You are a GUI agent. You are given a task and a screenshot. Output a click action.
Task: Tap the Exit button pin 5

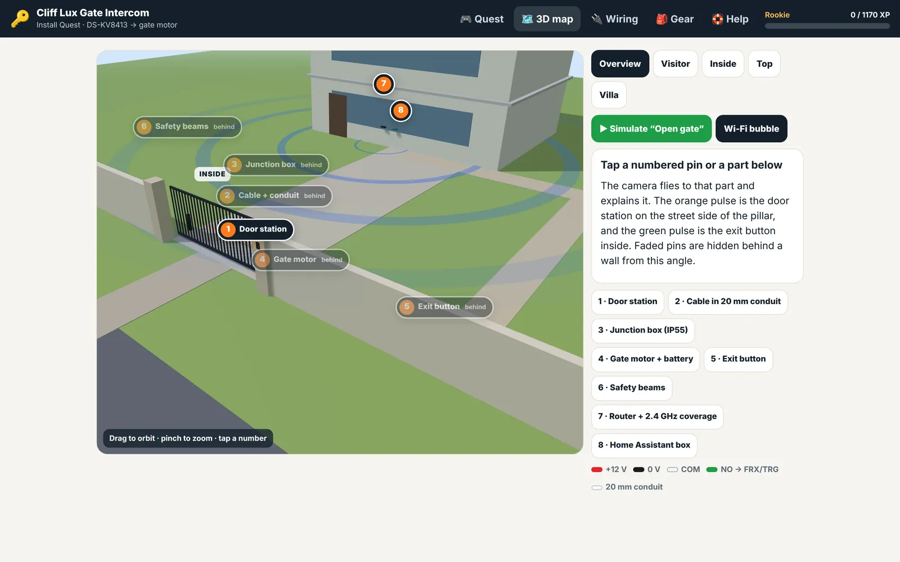444,307
